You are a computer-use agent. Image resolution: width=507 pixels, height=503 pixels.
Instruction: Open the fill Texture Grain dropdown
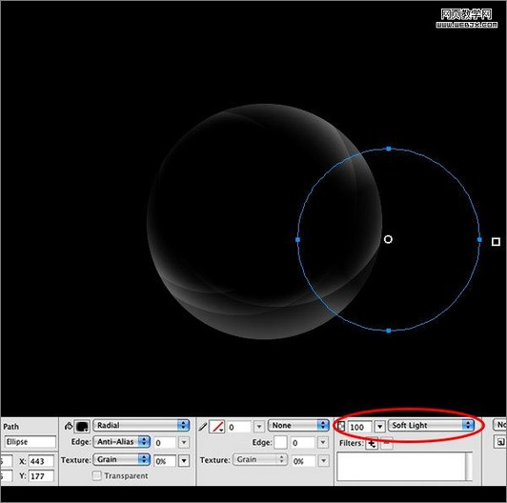[x=122, y=459]
